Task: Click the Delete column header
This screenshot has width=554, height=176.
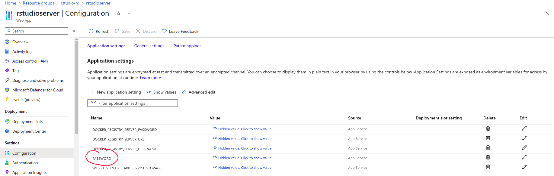Action: pyautogui.click(x=489, y=118)
